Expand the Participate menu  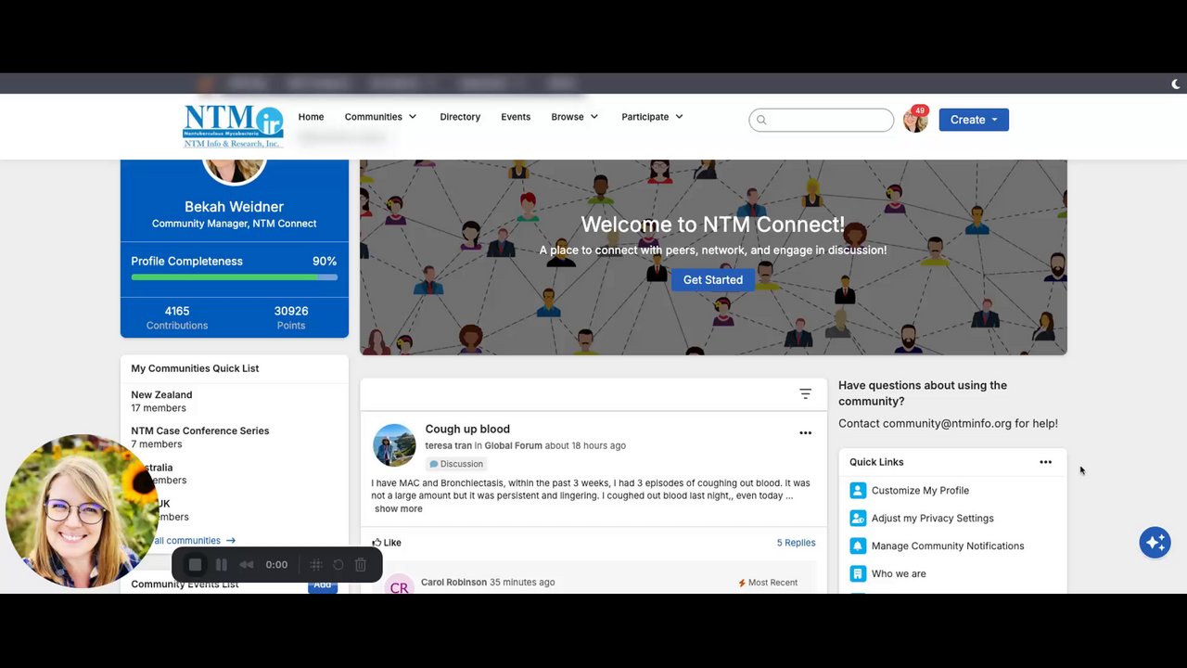[x=652, y=117]
